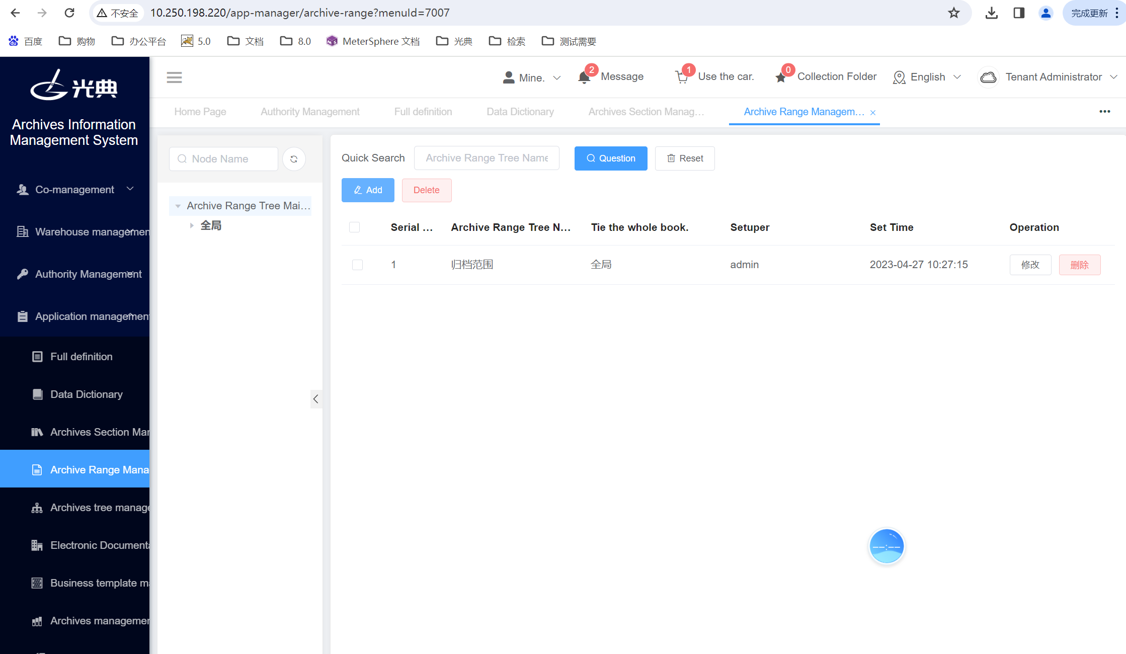Open Archives tree management sidebar item
The height and width of the screenshot is (654, 1126).
[x=75, y=508]
